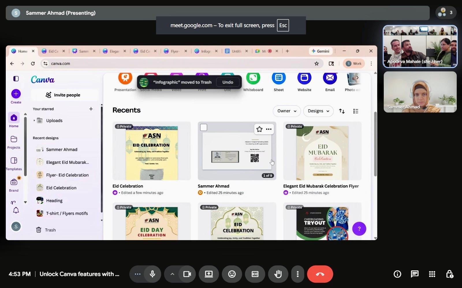Open the Trash folder
This screenshot has width=462, height=288.
pyautogui.click(x=46, y=230)
